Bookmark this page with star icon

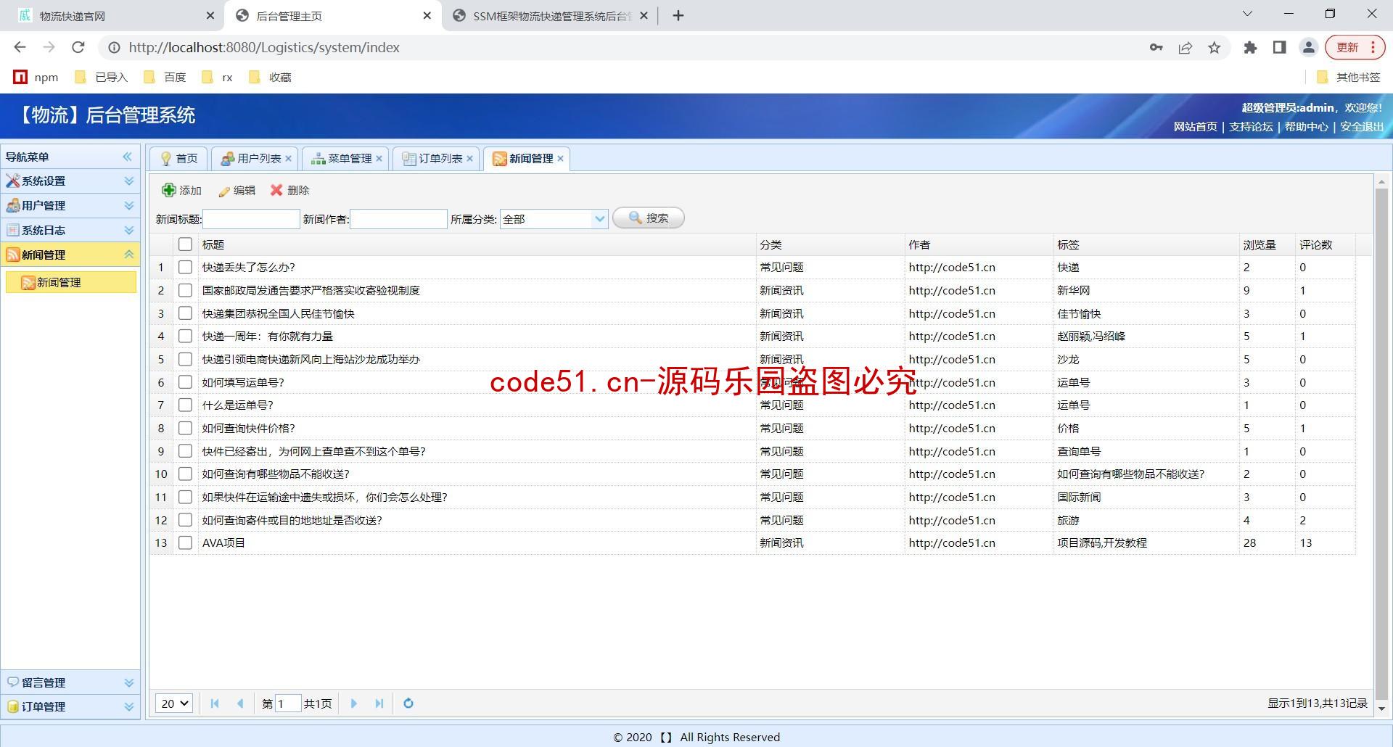pos(1214,47)
